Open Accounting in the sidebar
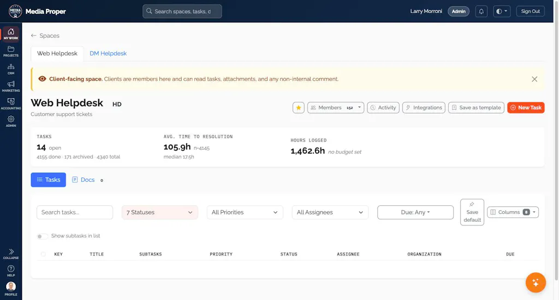 click(x=11, y=104)
